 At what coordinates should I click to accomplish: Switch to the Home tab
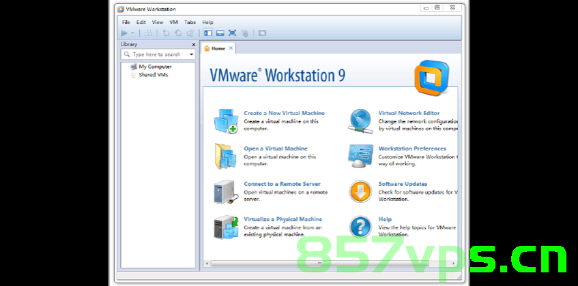[x=218, y=48]
